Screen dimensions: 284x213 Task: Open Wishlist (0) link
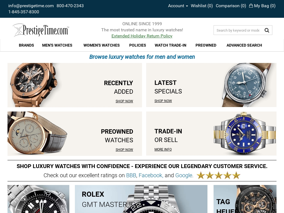pyautogui.click(x=202, y=6)
